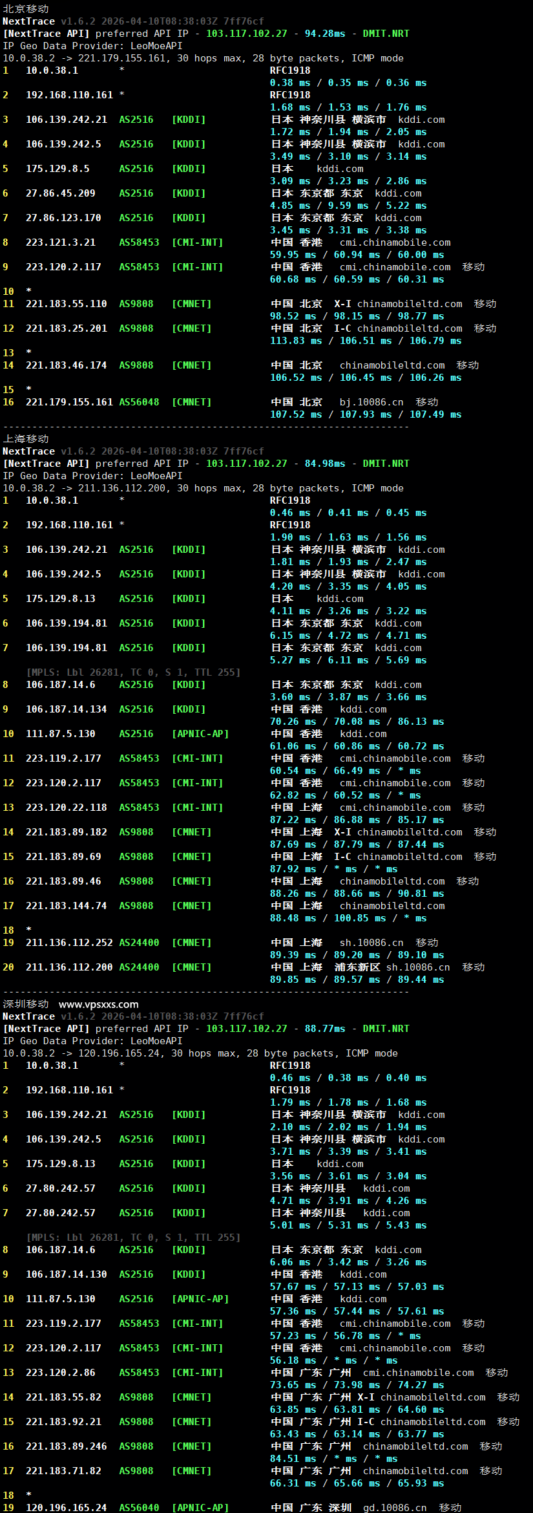The image size is (533, 1513).
Task: Select the API latency value 84.98ms
Action: click(325, 464)
